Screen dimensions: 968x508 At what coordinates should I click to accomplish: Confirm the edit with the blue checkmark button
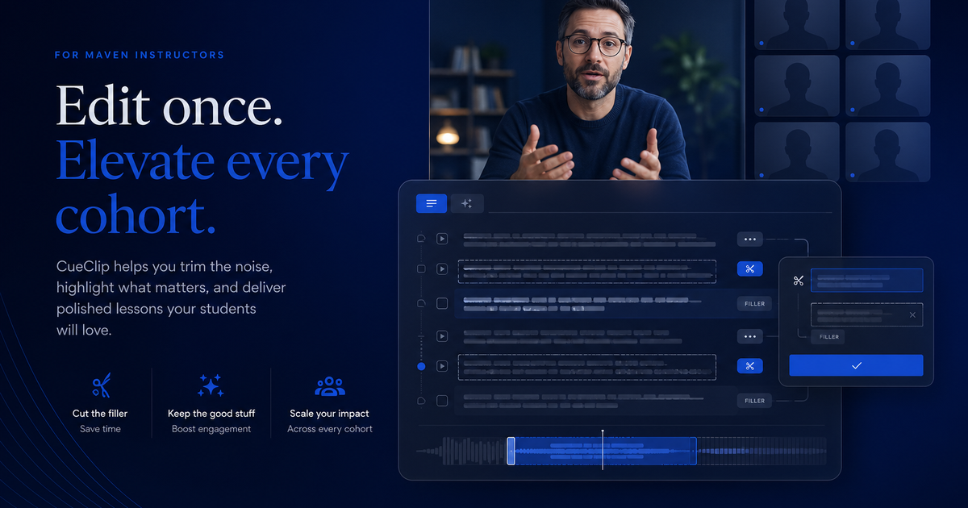(856, 365)
